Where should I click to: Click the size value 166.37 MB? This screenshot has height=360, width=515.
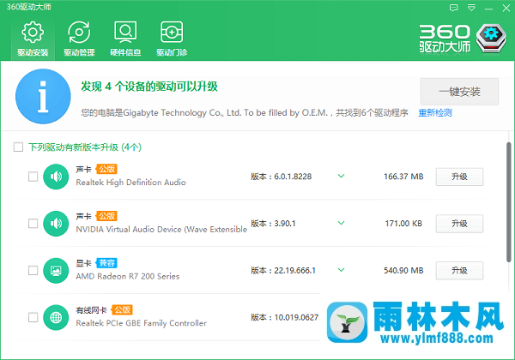pos(403,177)
